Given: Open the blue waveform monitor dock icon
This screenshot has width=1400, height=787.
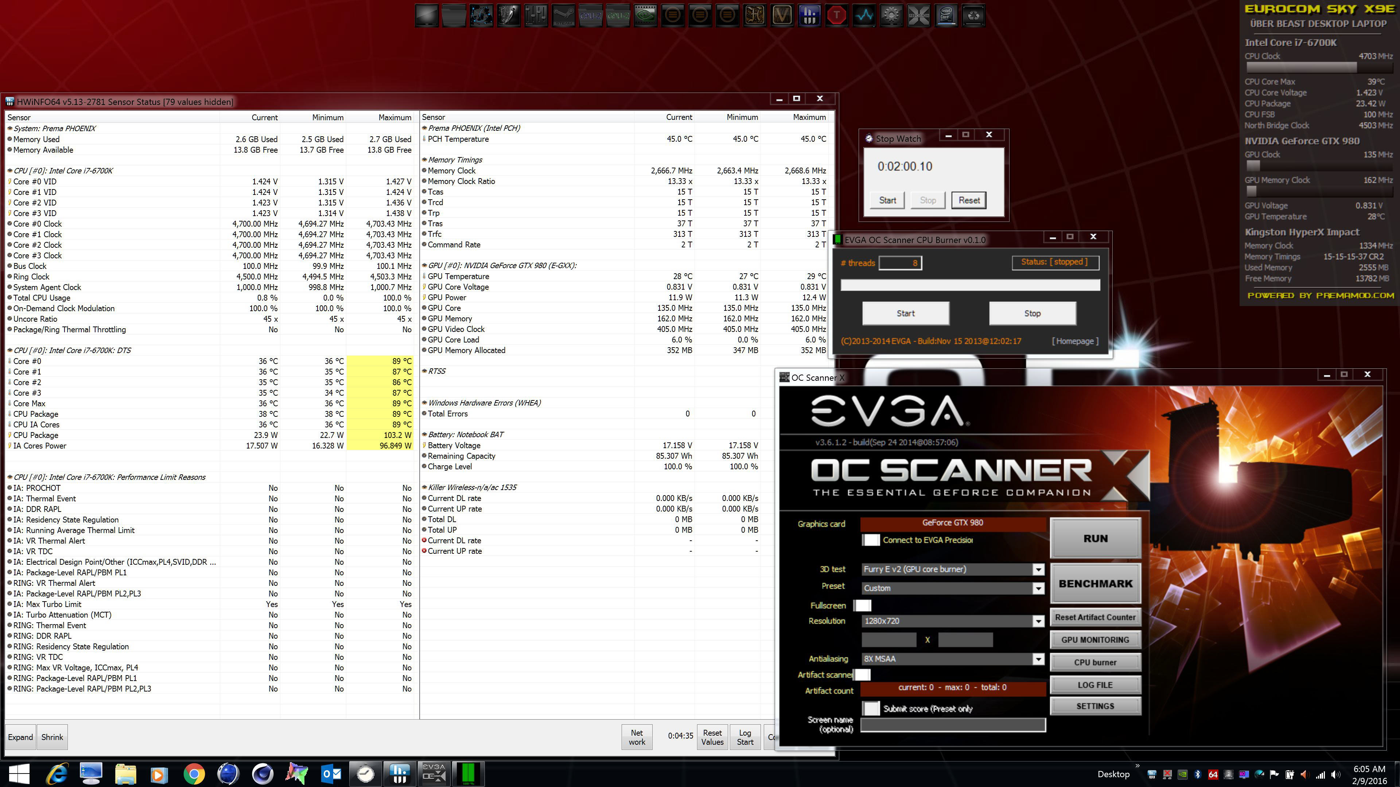Looking at the screenshot, I should point(864,16).
